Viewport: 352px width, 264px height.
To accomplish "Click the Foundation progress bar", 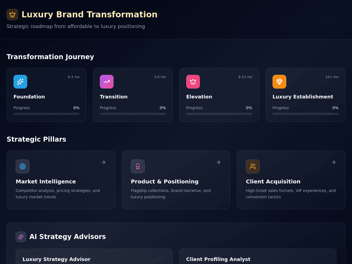I will [x=46, y=114].
